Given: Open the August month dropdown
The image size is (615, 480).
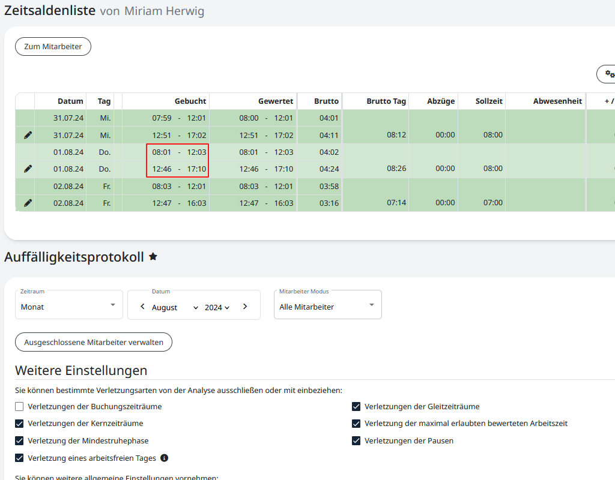Looking at the screenshot, I should pyautogui.click(x=175, y=307).
